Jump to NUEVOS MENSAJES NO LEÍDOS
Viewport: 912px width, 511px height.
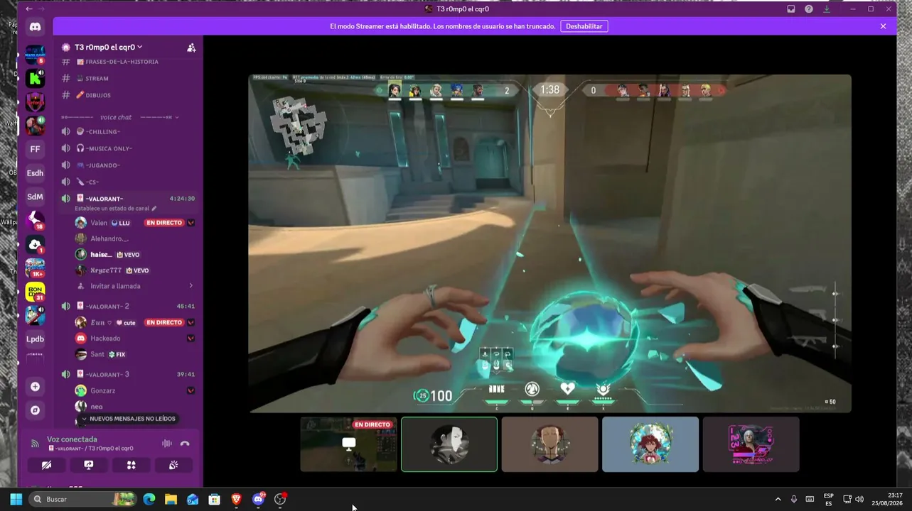pyautogui.click(x=129, y=419)
